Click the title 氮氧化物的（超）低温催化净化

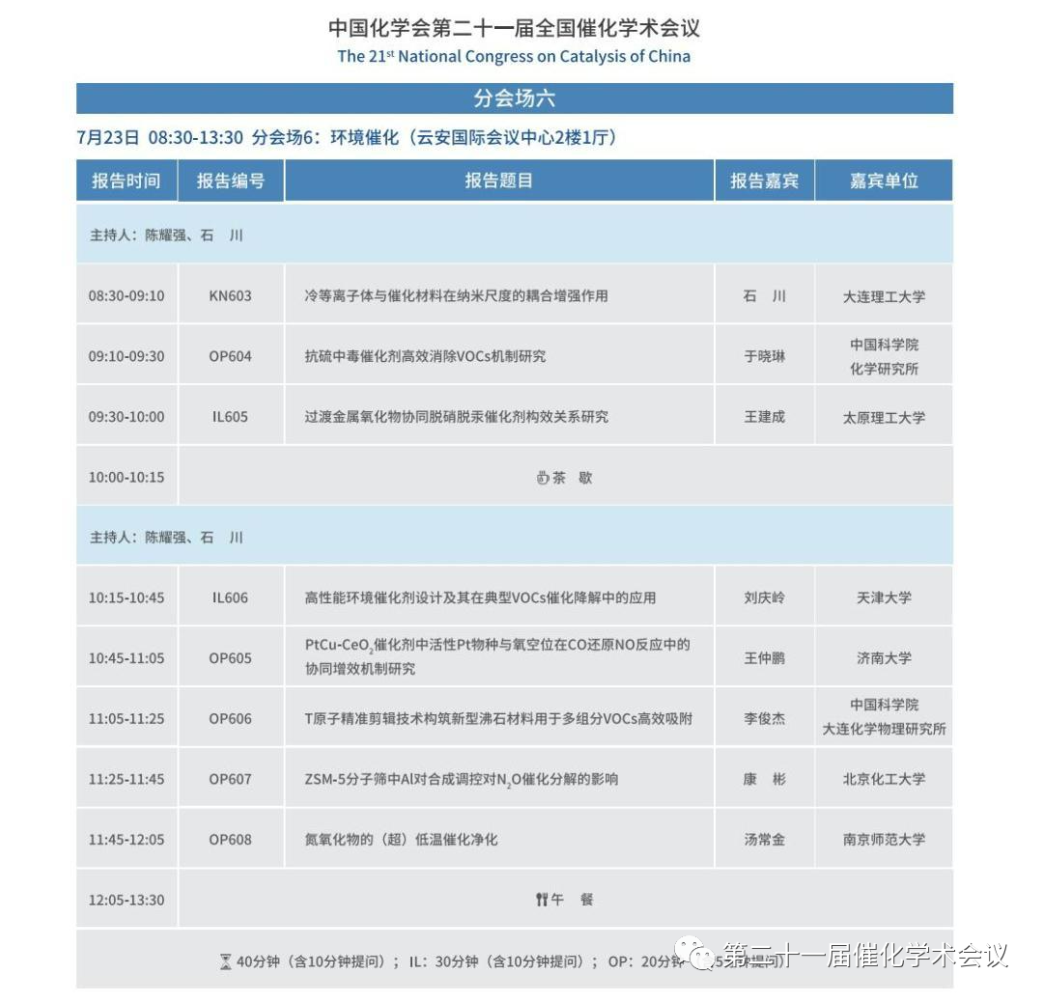401,840
